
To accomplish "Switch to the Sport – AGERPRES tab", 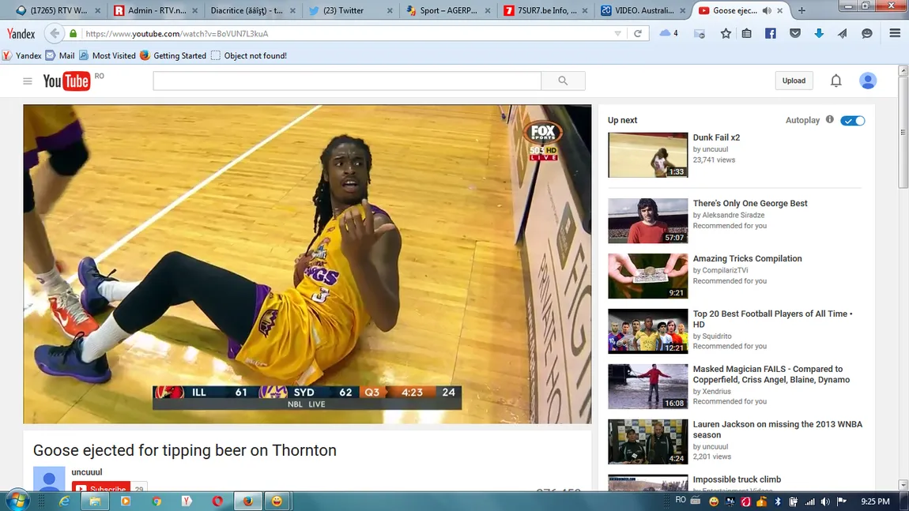I will pyautogui.click(x=447, y=10).
